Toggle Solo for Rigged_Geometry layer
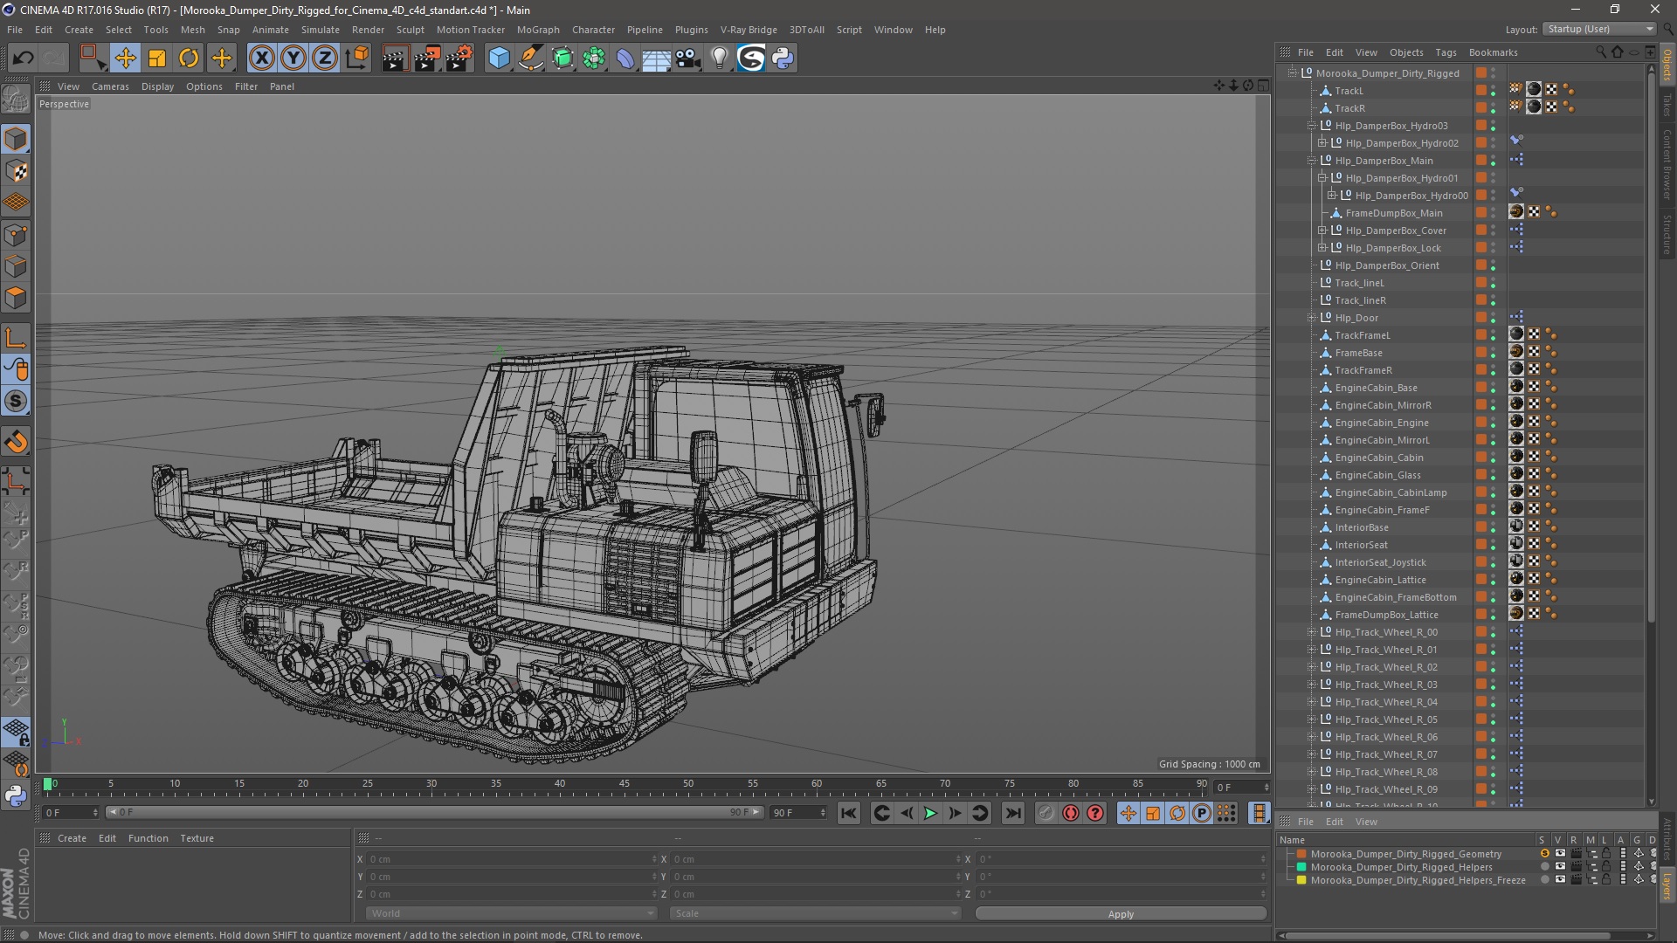Screen dimensions: 1677x943 pyautogui.click(x=1544, y=854)
